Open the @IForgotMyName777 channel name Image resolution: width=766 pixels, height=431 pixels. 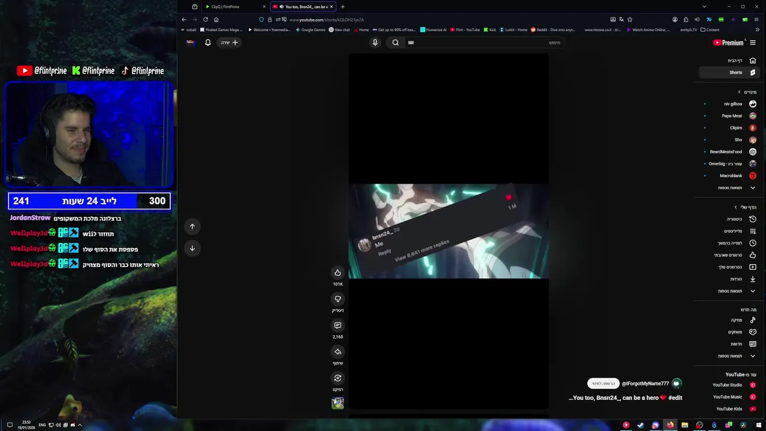645,384
